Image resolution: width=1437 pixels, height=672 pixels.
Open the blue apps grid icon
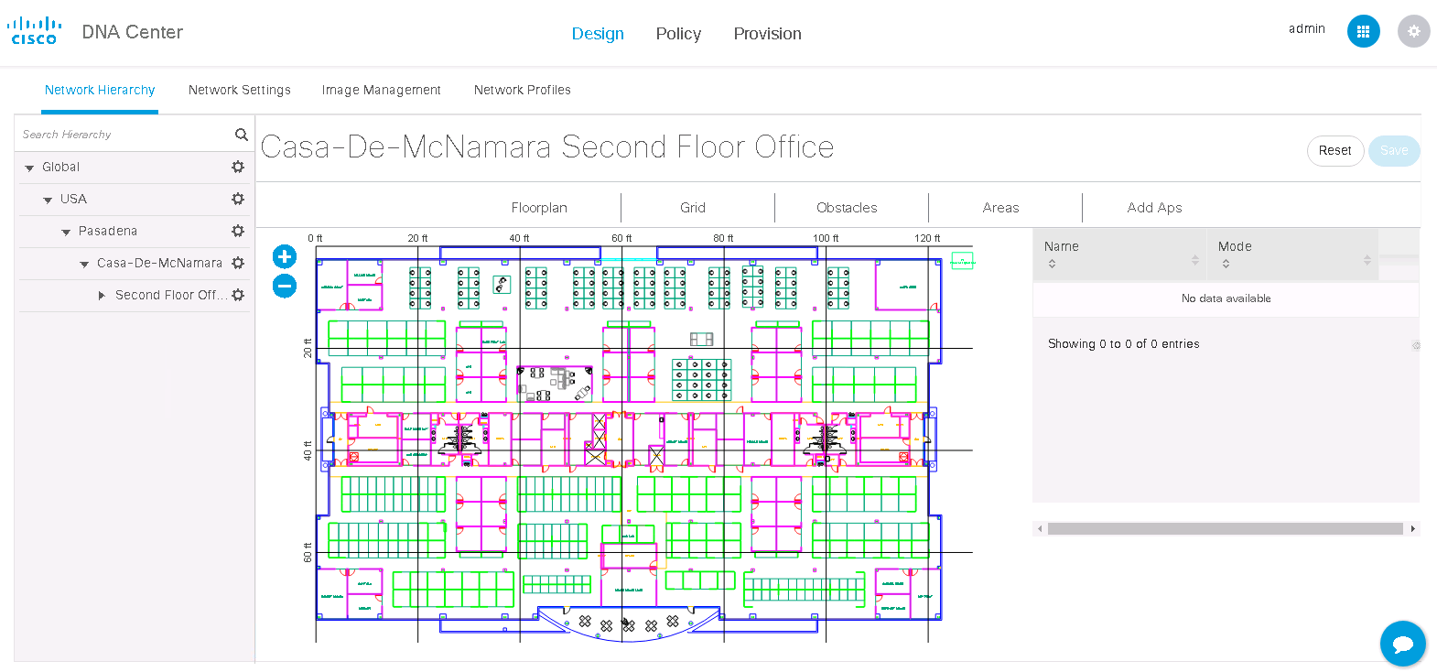tap(1363, 31)
